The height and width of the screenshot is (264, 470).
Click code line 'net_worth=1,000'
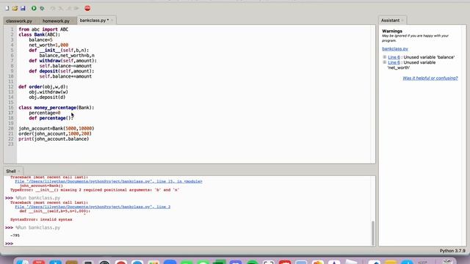coord(48,45)
